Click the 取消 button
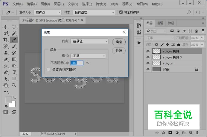Screen dimensions: 207x137 coord(119,50)
